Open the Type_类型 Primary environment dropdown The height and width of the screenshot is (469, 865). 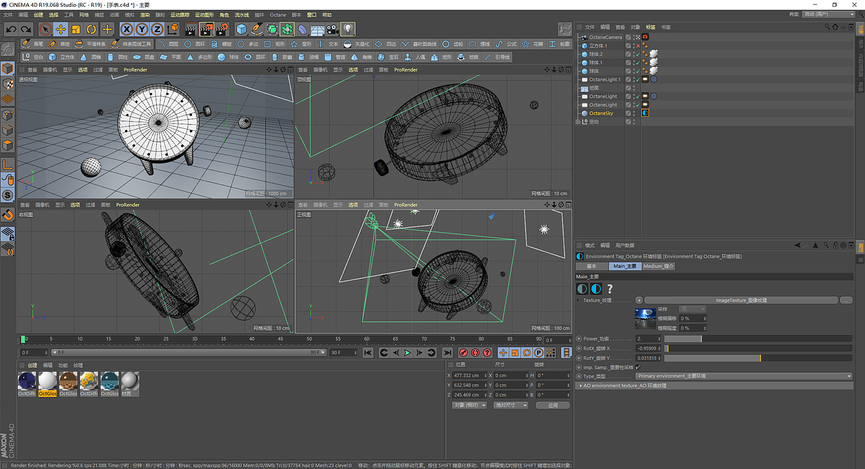(743, 376)
